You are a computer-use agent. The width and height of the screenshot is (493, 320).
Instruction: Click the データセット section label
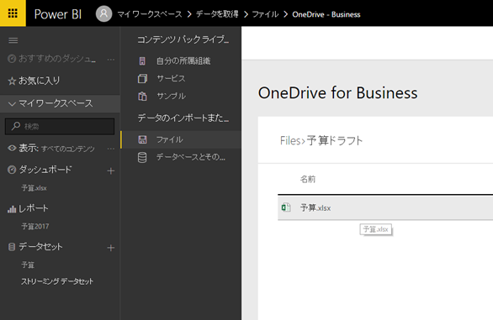pos(40,247)
